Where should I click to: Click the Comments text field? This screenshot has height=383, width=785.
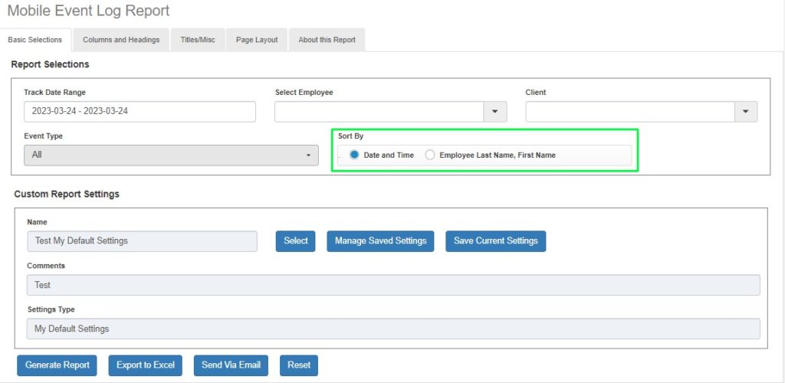[x=392, y=285]
